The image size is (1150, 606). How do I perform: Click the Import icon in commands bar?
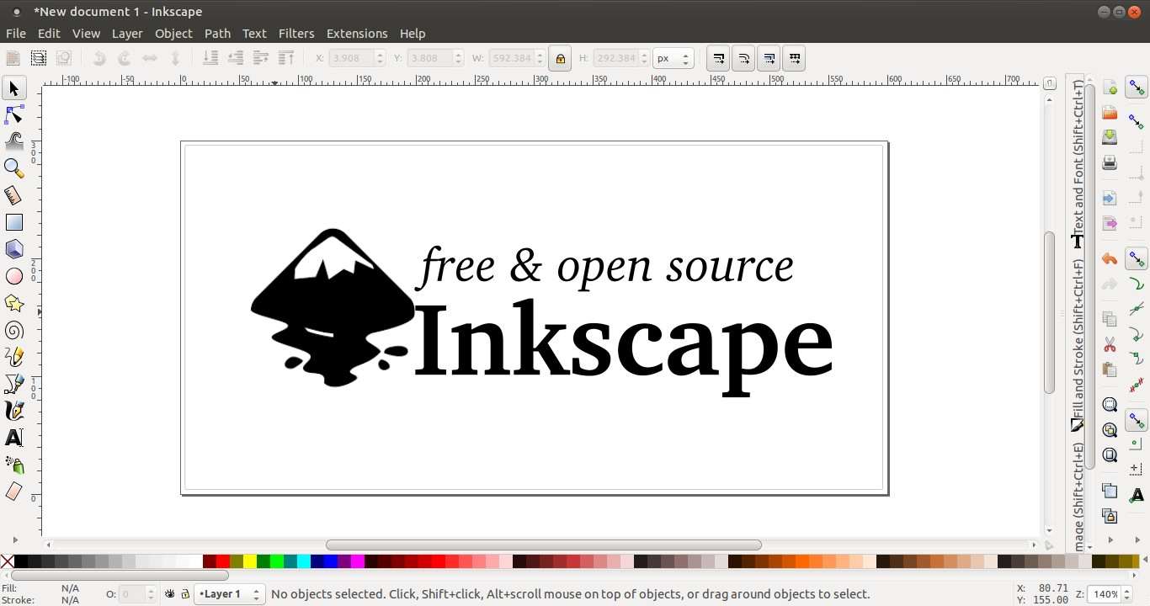pos(1110,199)
